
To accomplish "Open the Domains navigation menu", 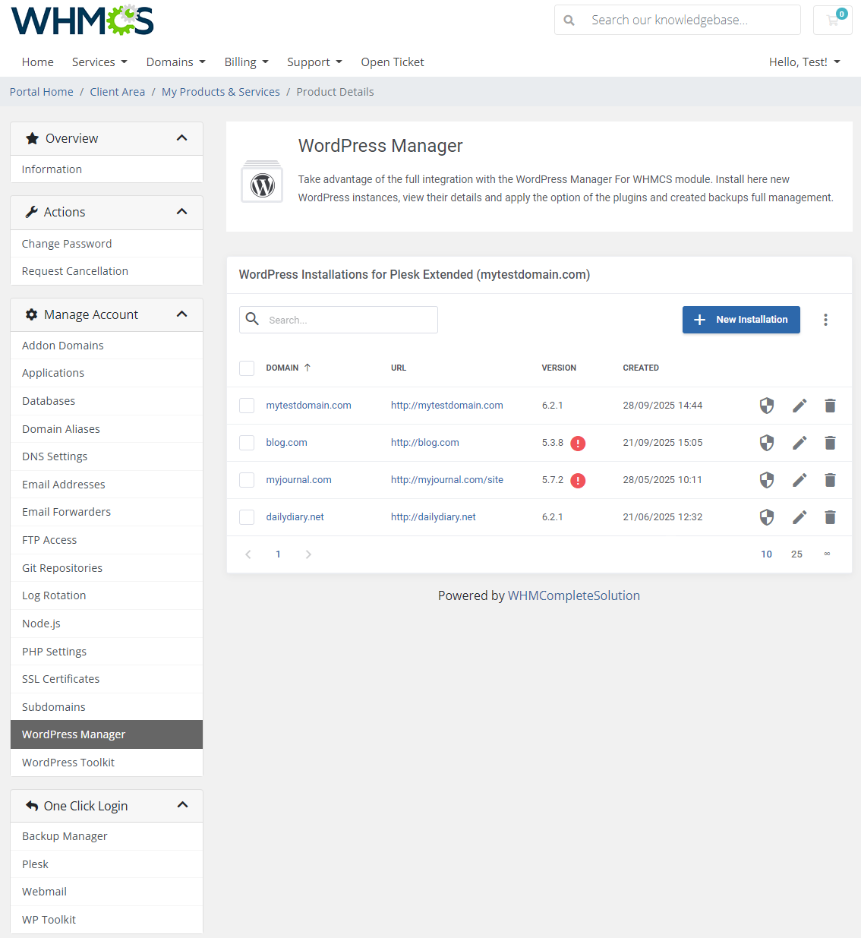I will pos(175,62).
